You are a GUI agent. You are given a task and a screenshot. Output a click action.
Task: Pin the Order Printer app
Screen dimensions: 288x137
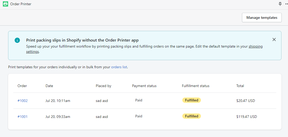(x=280, y=4)
